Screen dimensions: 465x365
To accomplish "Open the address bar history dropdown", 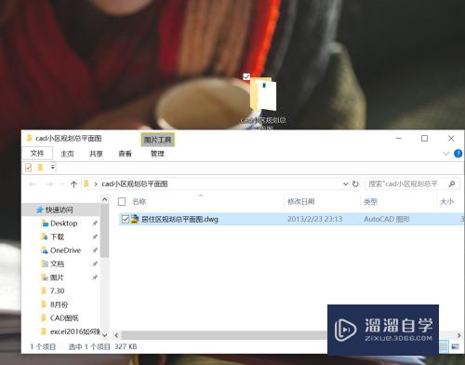I will [x=345, y=184].
